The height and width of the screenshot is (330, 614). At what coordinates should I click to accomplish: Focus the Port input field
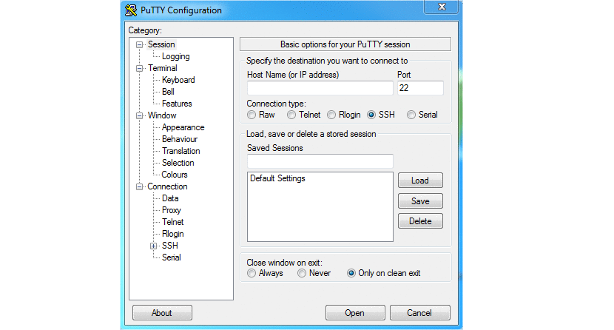(x=420, y=88)
